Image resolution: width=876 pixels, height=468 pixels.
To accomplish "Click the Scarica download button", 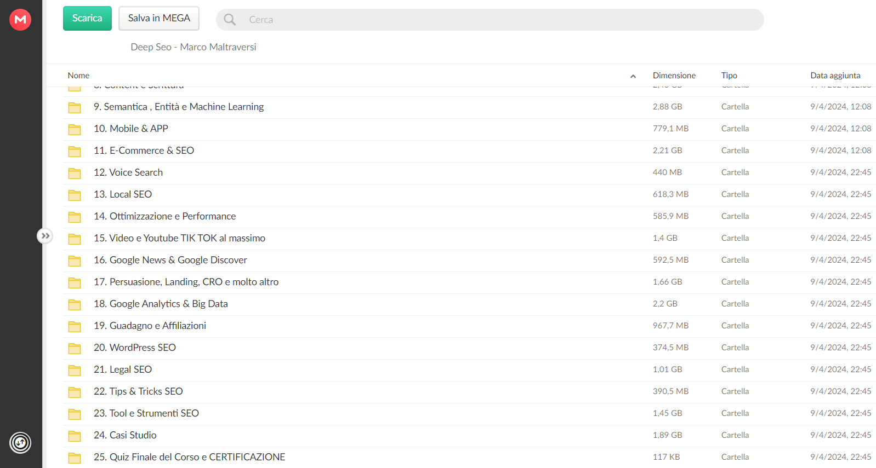I will pyautogui.click(x=87, y=18).
